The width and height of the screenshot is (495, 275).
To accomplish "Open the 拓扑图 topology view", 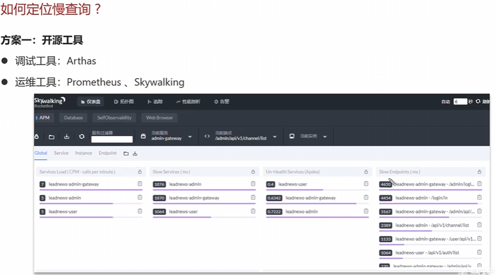I will pyautogui.click(x=124, y=101).
